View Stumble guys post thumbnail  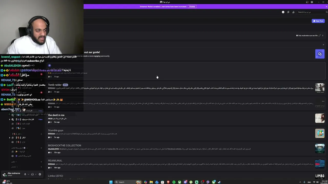(320, 133)
